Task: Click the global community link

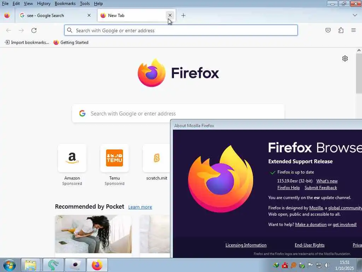Action: tap(345, 208)
